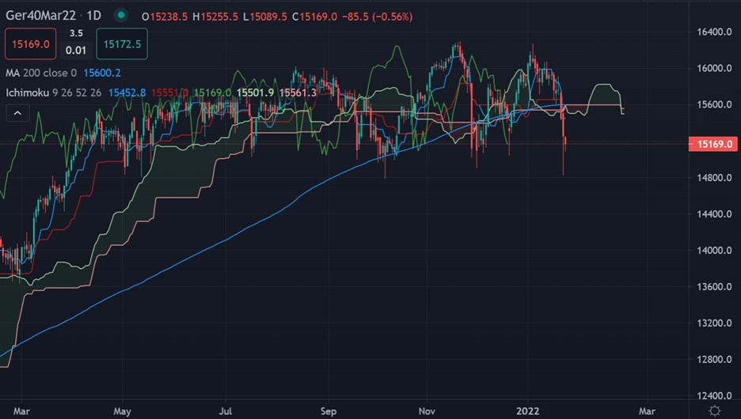Select the Ichimoku 9 26 52 26 indicator legend
This screenshot has width=741, height=419.
(x=53, y=92)
